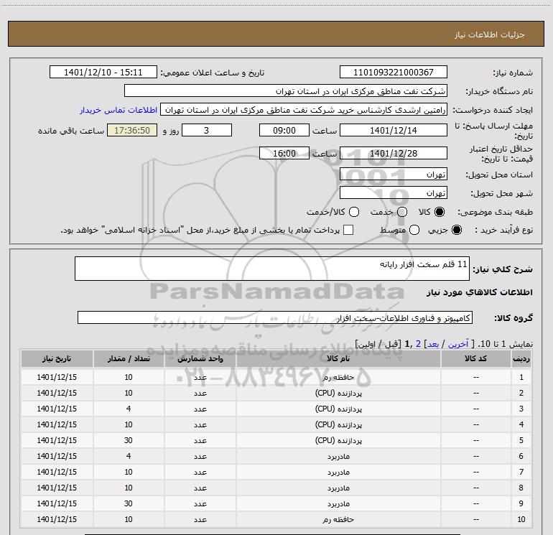Click the نام کالا column header

pyautogui.click(x=338, y=358)
